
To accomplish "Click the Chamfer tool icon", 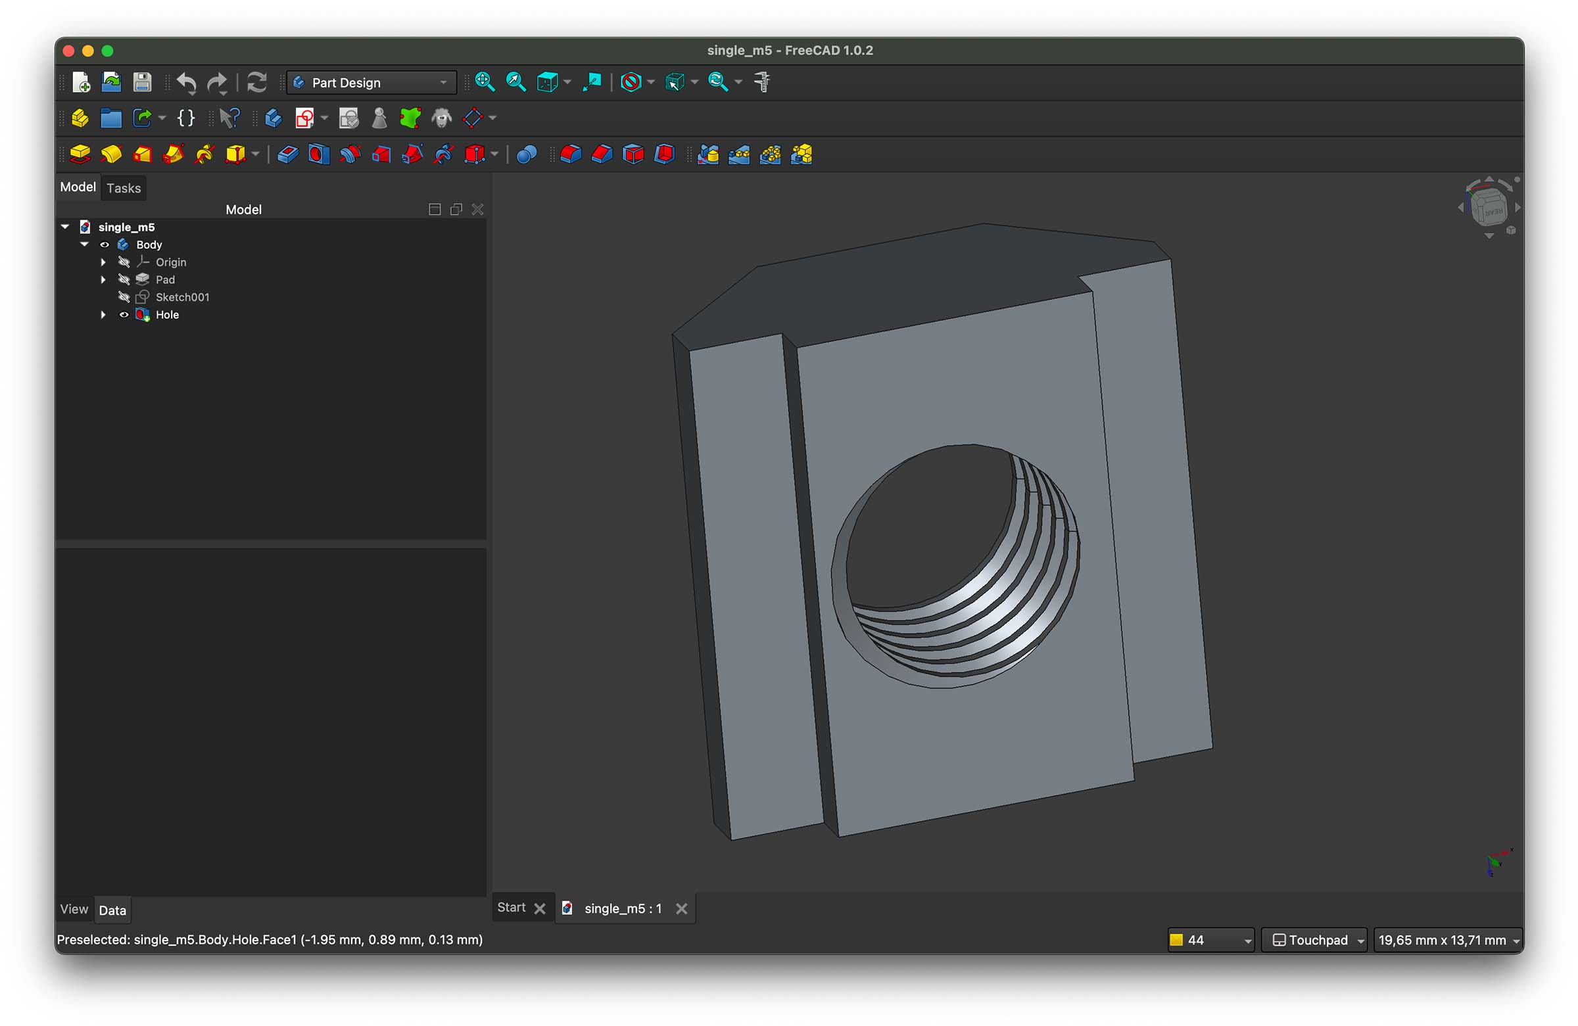I will tap(602, 154).
